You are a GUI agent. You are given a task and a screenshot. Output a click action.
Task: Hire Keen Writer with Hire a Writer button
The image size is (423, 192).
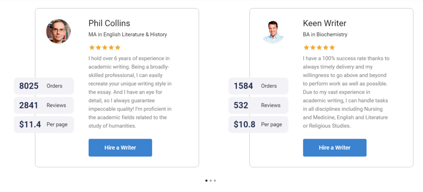click(x=335, y=148)
